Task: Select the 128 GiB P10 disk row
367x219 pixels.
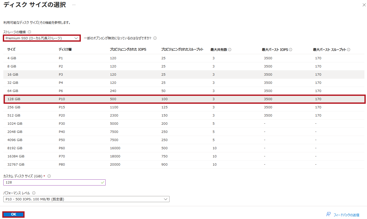Action: tap(184, 99)
